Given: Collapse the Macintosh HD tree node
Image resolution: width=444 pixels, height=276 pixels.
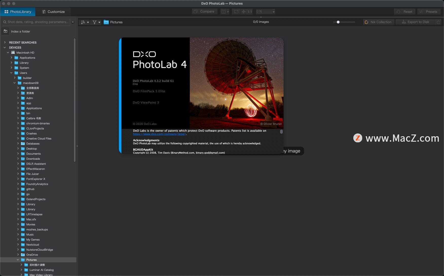Looking at the screenshot, I should click(8, 53).
